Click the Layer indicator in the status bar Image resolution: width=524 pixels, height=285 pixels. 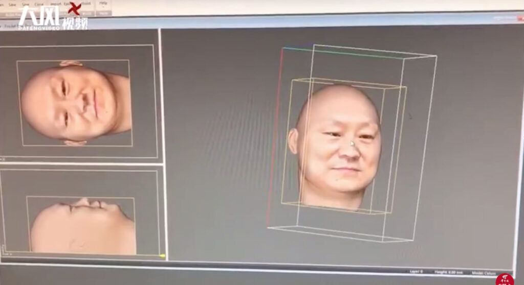414,272
